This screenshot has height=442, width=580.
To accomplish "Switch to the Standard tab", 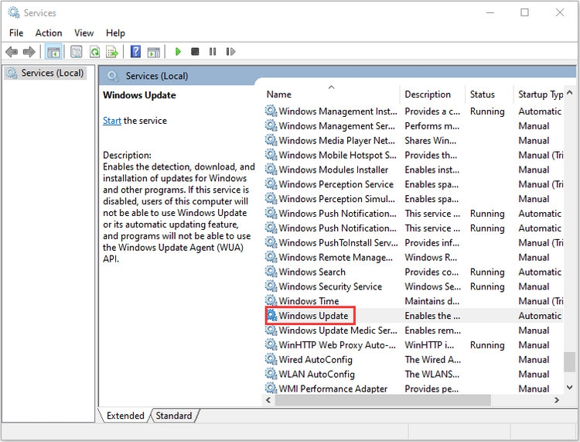I will pos(174,416).
